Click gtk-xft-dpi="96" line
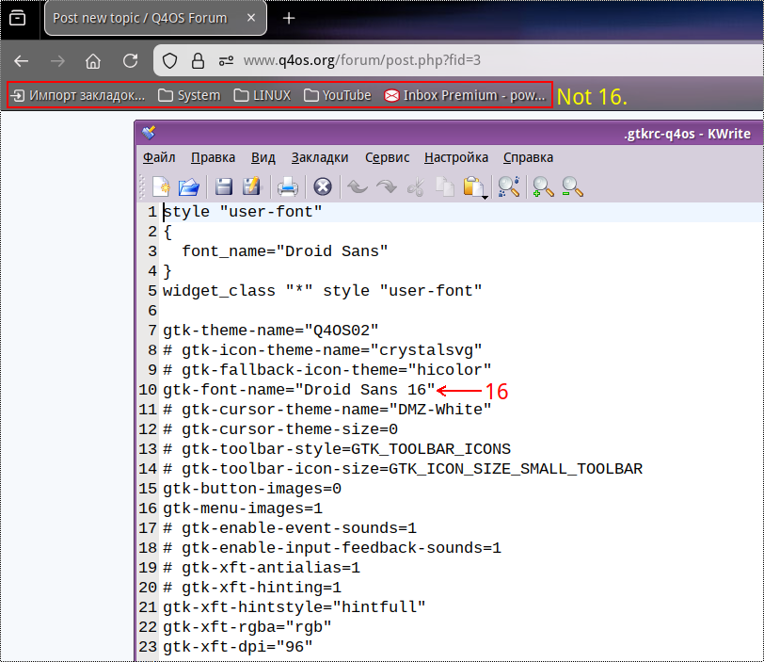Image resolution: width=764 pixels, height=662 pixels. [238, 646]
